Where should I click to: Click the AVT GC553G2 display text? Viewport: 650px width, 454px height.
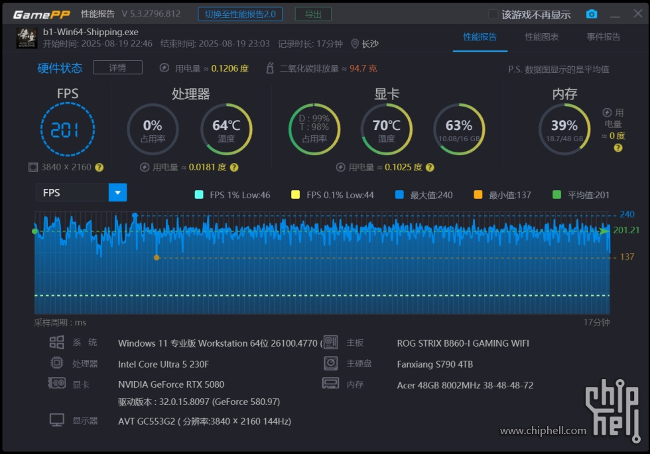tap(204, 422)
